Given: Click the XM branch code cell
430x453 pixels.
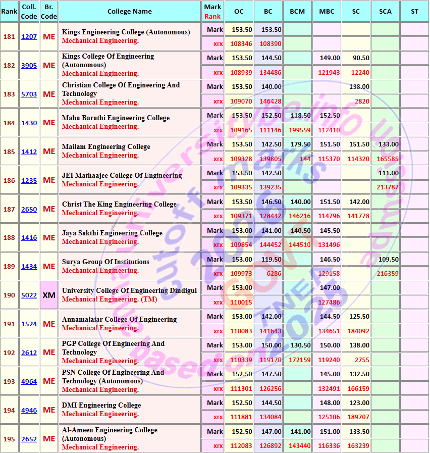Looking at the screenshot, I should click(x=49, y=295).
